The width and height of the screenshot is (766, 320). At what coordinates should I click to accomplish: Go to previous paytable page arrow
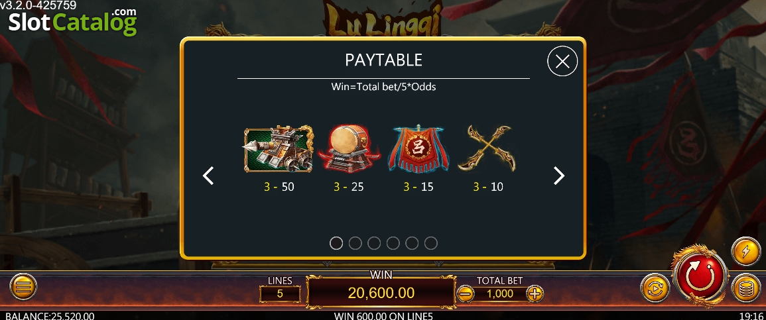click(x=209, y=176)
